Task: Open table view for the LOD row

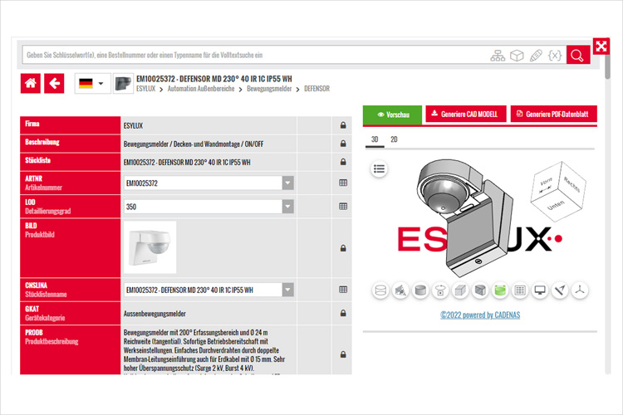Action: tap(343, 207)
